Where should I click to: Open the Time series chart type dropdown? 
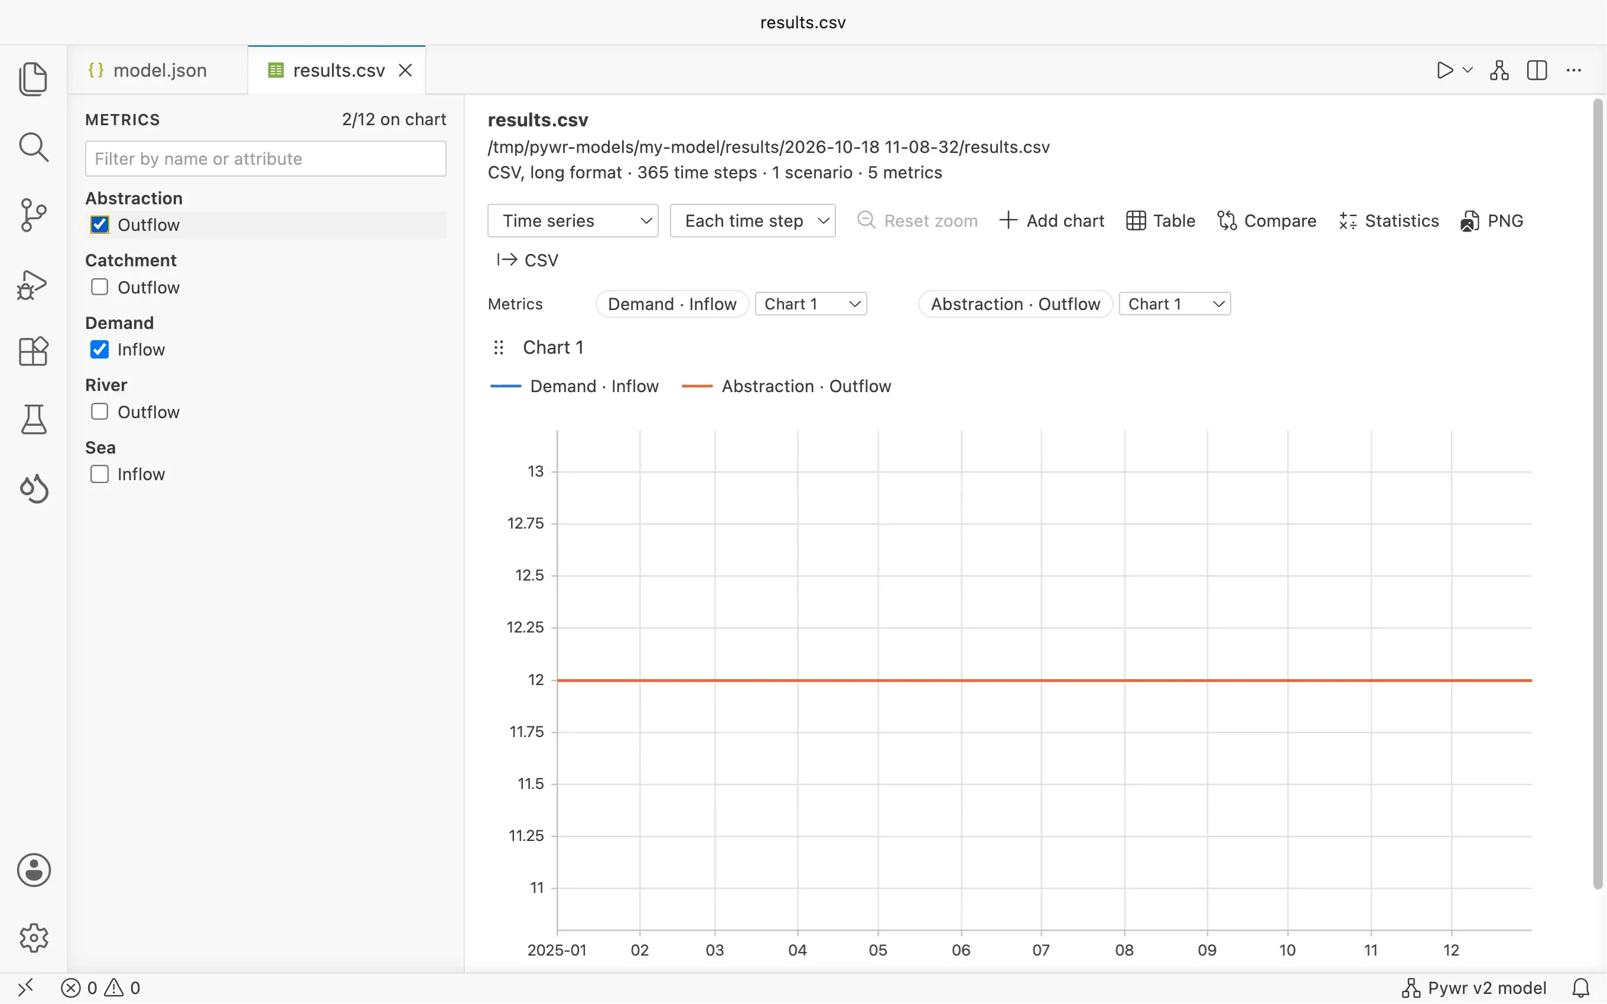coord(572,220)
